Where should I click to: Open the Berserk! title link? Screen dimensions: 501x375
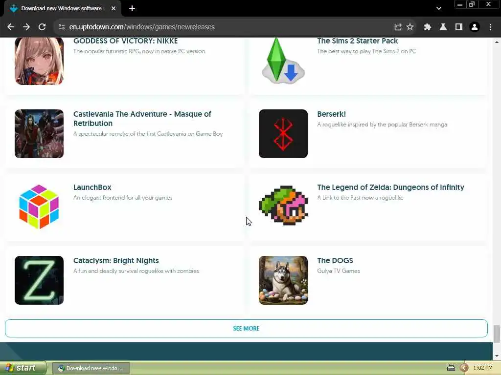point(331,114)
